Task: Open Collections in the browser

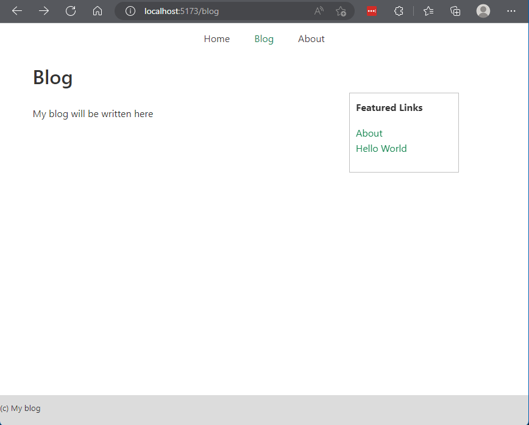Action: tap(455, 10)
